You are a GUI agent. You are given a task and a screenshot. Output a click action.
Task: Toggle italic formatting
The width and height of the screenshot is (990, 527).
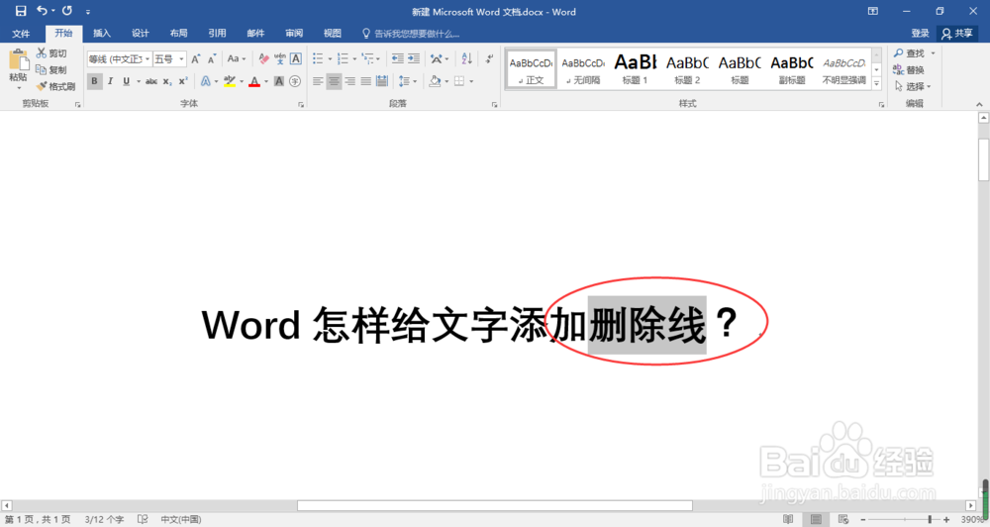(111, 81)
